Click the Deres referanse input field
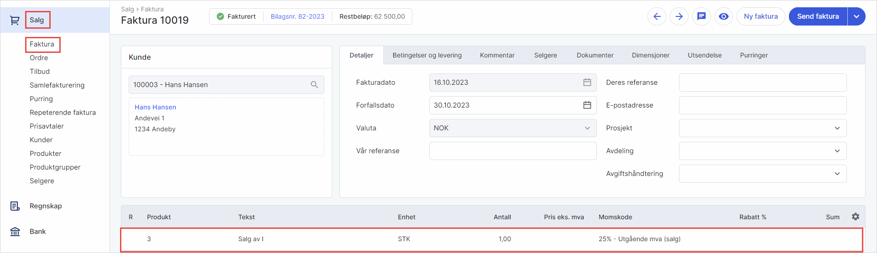The height and width of the screenshot is (253, 877). click(x=762, y=83)
